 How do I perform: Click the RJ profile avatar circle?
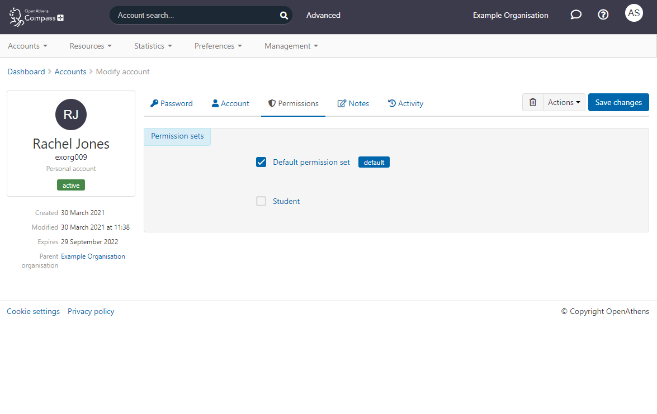(x=70, y=115)
